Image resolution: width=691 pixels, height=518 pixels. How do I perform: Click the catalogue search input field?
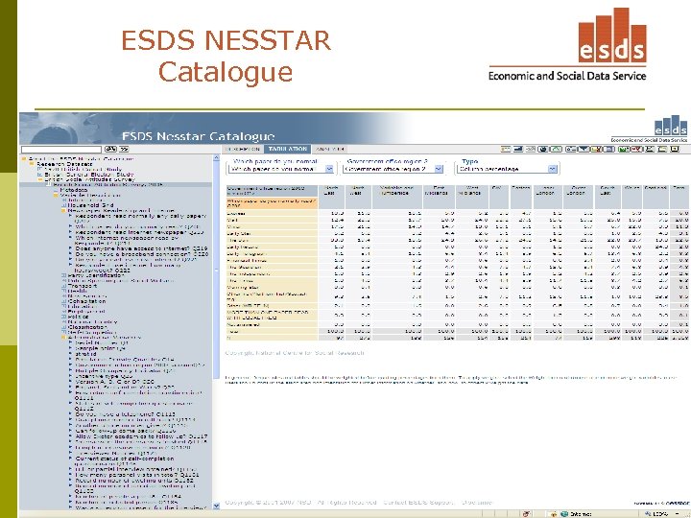click(61, 150)
